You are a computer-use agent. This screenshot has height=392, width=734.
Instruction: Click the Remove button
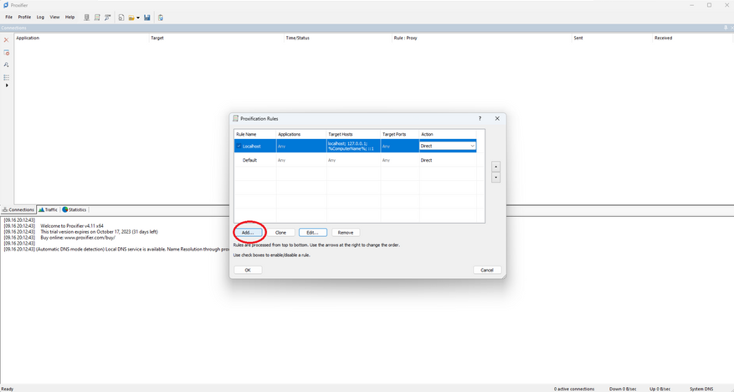[x=346, y=232]
